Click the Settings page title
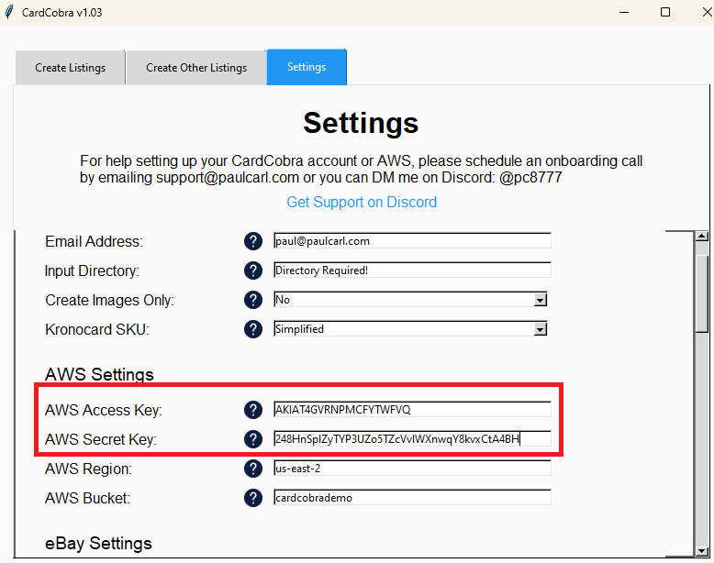This screenshot has width=714, height=563. [361, 124]
